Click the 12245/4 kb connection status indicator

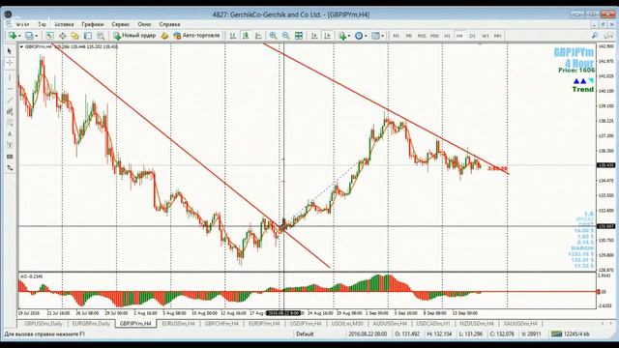tap(571, 334)
